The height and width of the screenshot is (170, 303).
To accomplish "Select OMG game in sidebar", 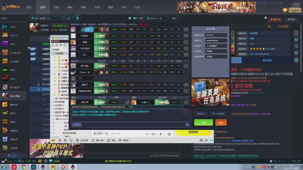I will point(13,44).
